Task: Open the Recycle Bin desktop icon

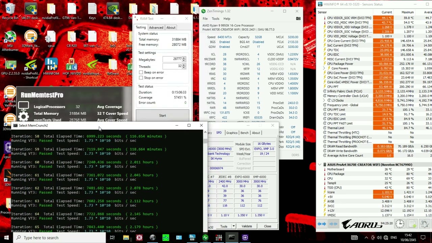Action: pos(10,11)
